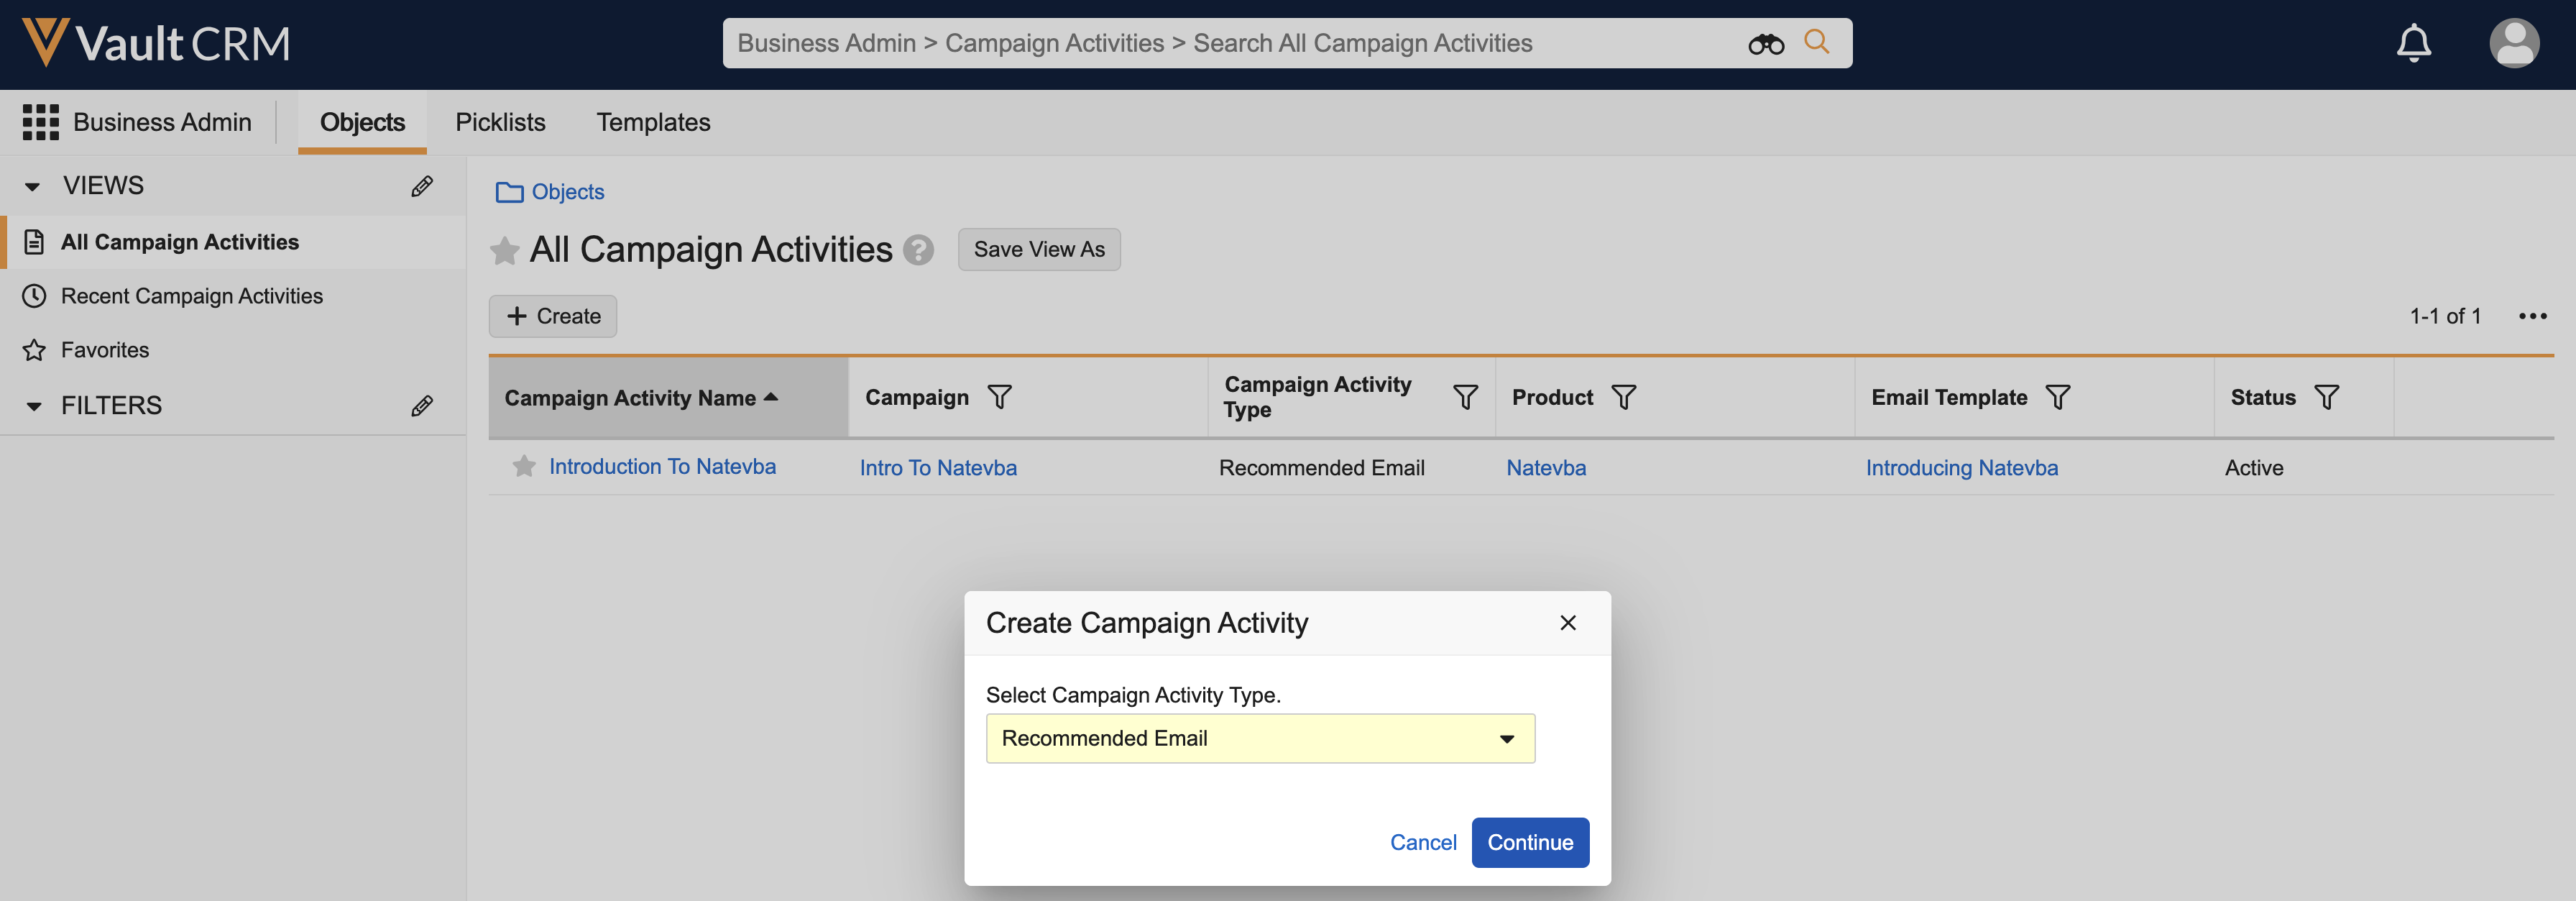Click the orange magnifier search icon
This screenshot has height=901, width=2576.
1816,42
